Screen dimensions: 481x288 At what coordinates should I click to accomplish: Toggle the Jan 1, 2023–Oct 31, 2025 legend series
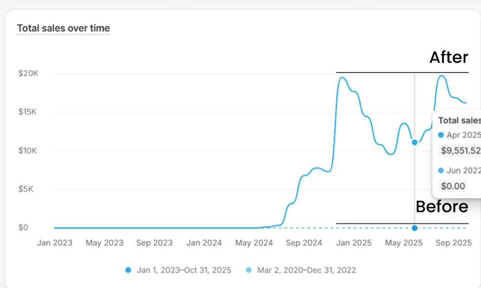tap(184, 270)
